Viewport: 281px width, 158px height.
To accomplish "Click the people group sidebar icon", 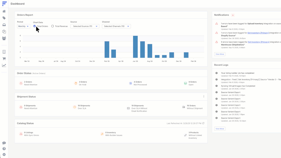I will click(x=4, y=38).
